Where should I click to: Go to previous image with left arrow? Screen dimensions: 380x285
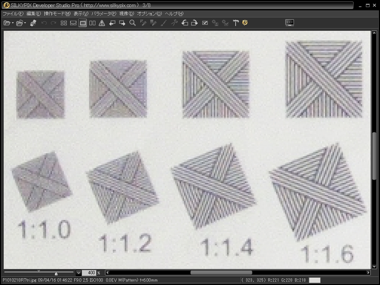tap(112, 23)
